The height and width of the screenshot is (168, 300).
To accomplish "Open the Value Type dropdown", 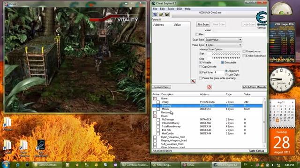I will [223, 45].
